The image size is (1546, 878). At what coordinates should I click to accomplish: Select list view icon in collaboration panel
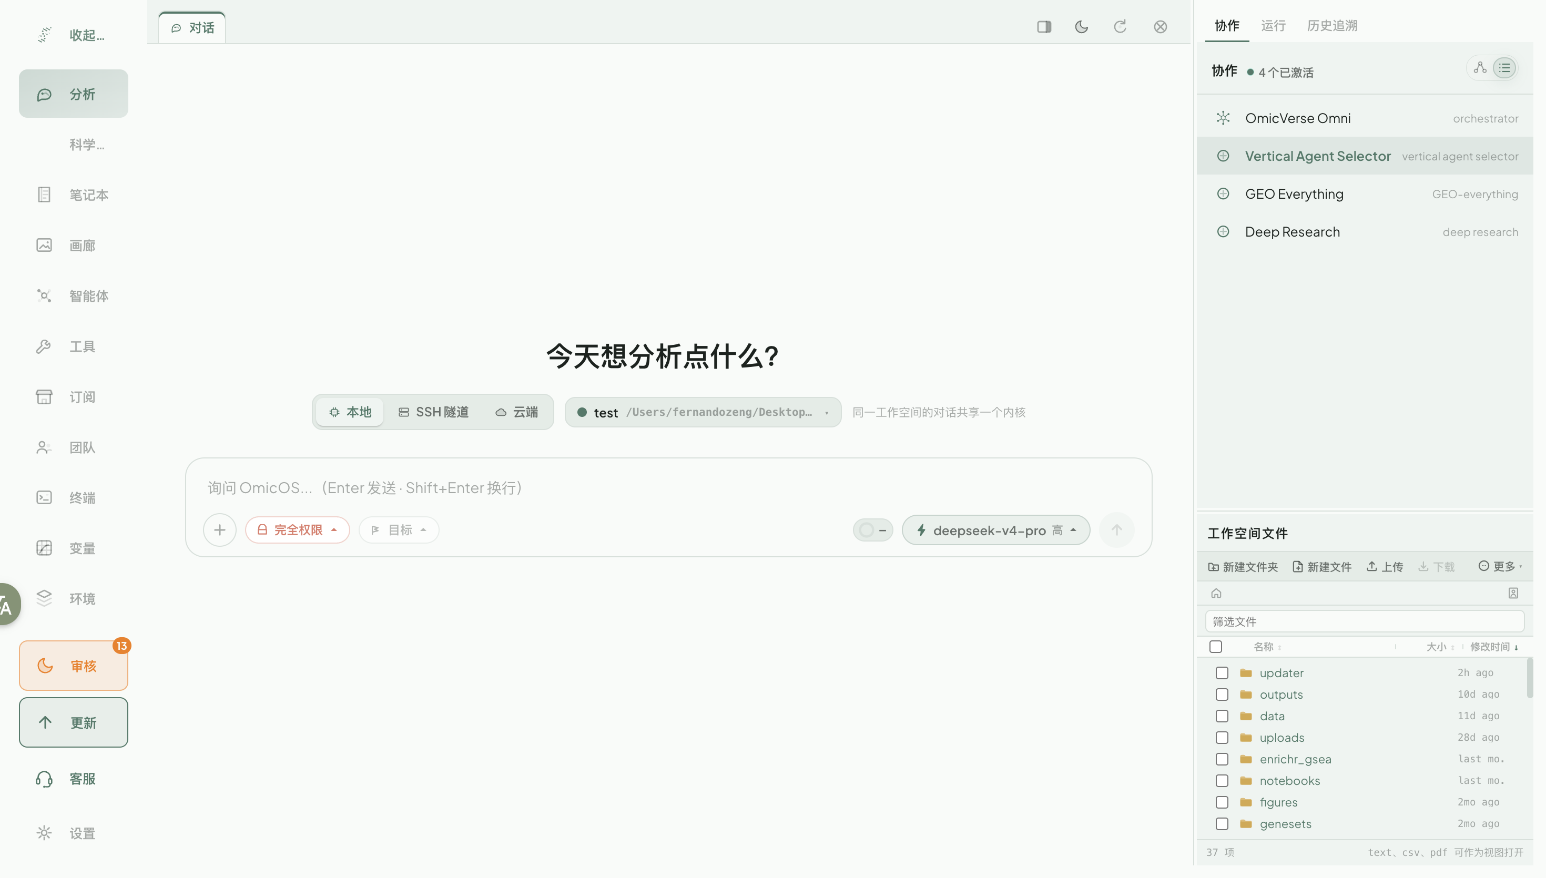(1505, 68)
